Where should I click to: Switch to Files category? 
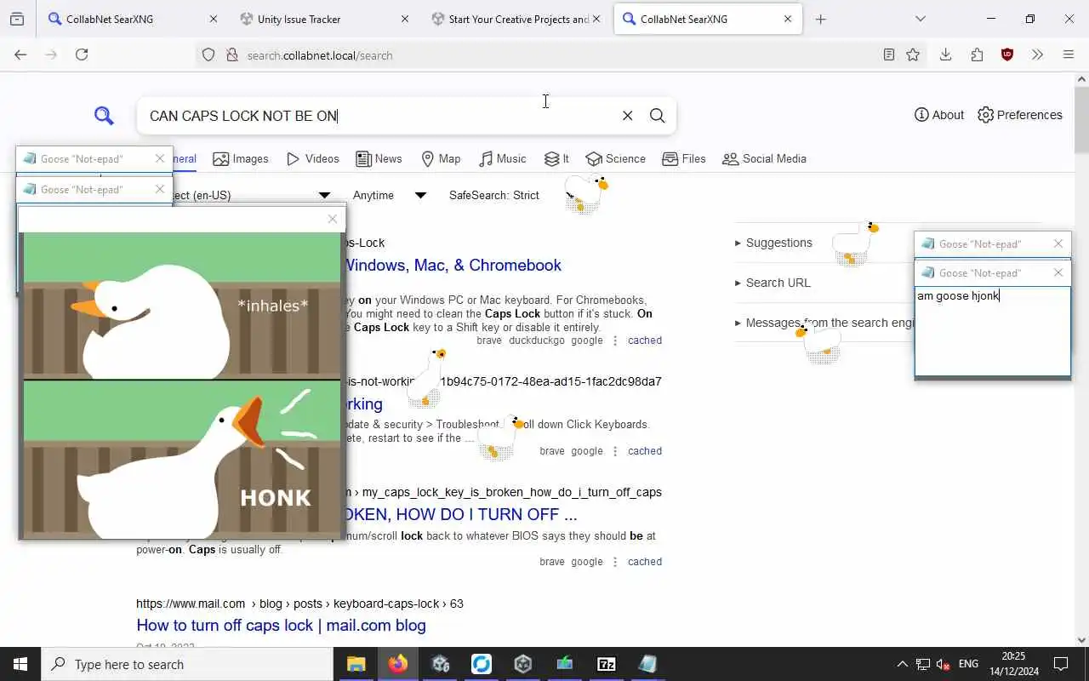684,159
